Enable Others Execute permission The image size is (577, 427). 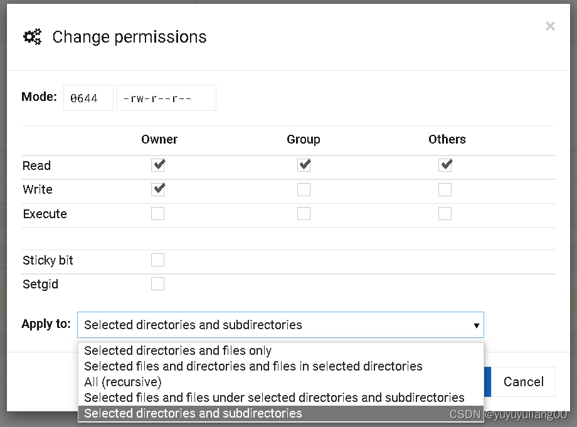(445, 214)
